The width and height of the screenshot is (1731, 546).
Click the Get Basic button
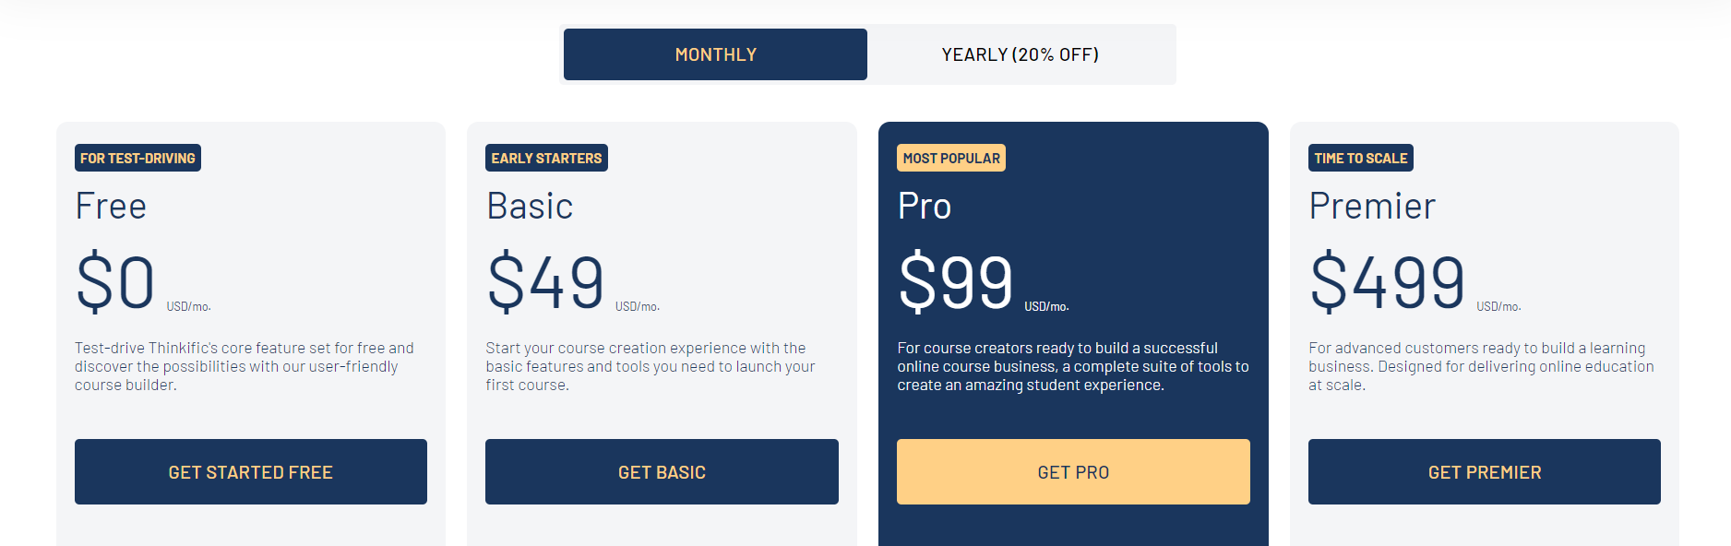click(662, 471)
